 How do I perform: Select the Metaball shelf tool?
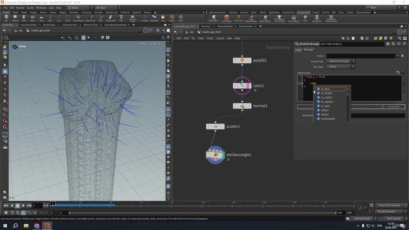[154, 18]
